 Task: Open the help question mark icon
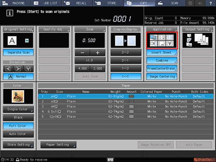click(x=211, y=3)
